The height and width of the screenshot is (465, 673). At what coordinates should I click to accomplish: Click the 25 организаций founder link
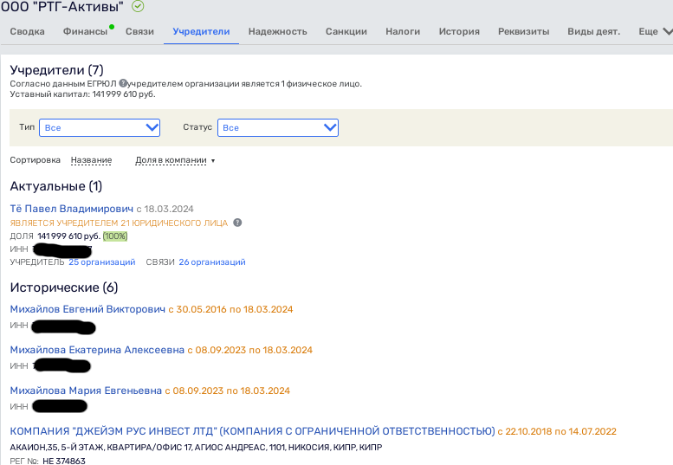tap(102, 262)
